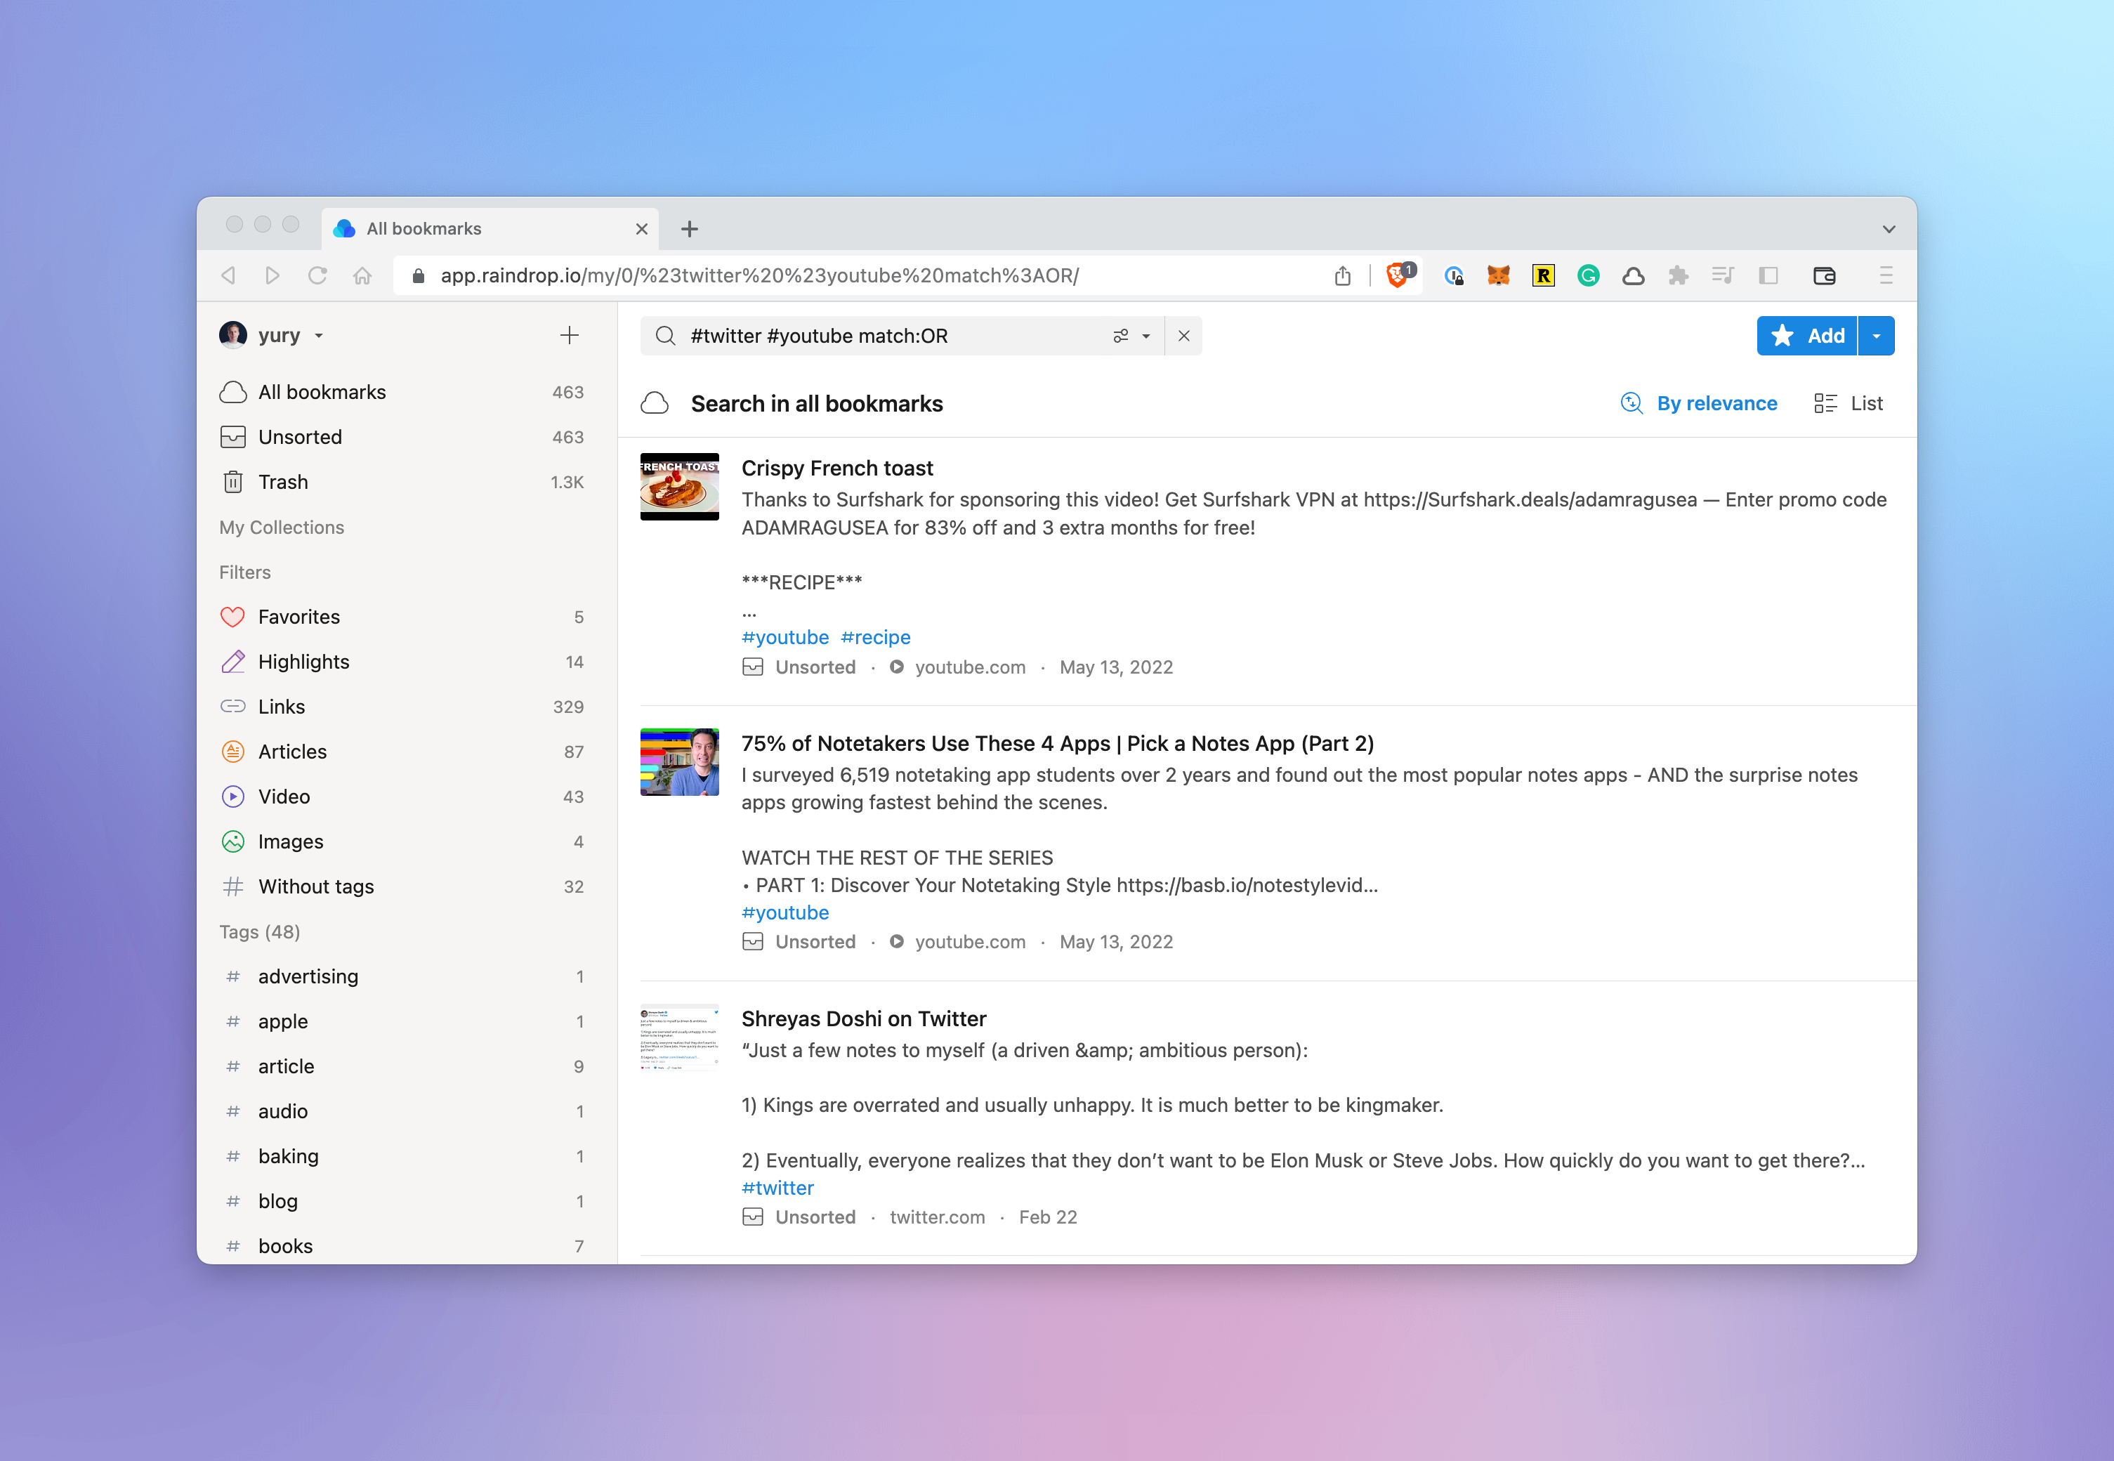Click the #twitter tag link
Screen dimensions: 2114x1461
777,1186
